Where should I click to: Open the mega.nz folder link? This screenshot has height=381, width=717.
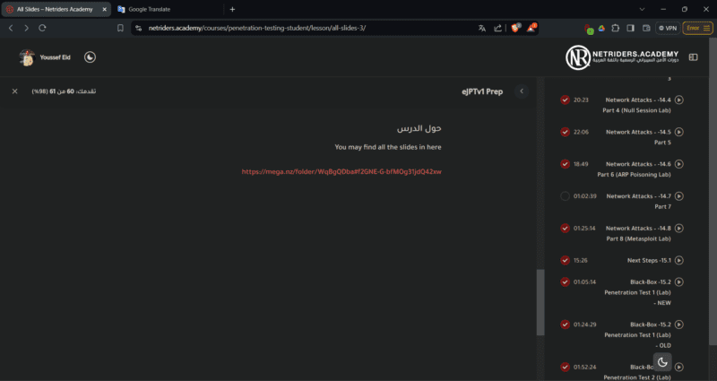pos(341,171)
